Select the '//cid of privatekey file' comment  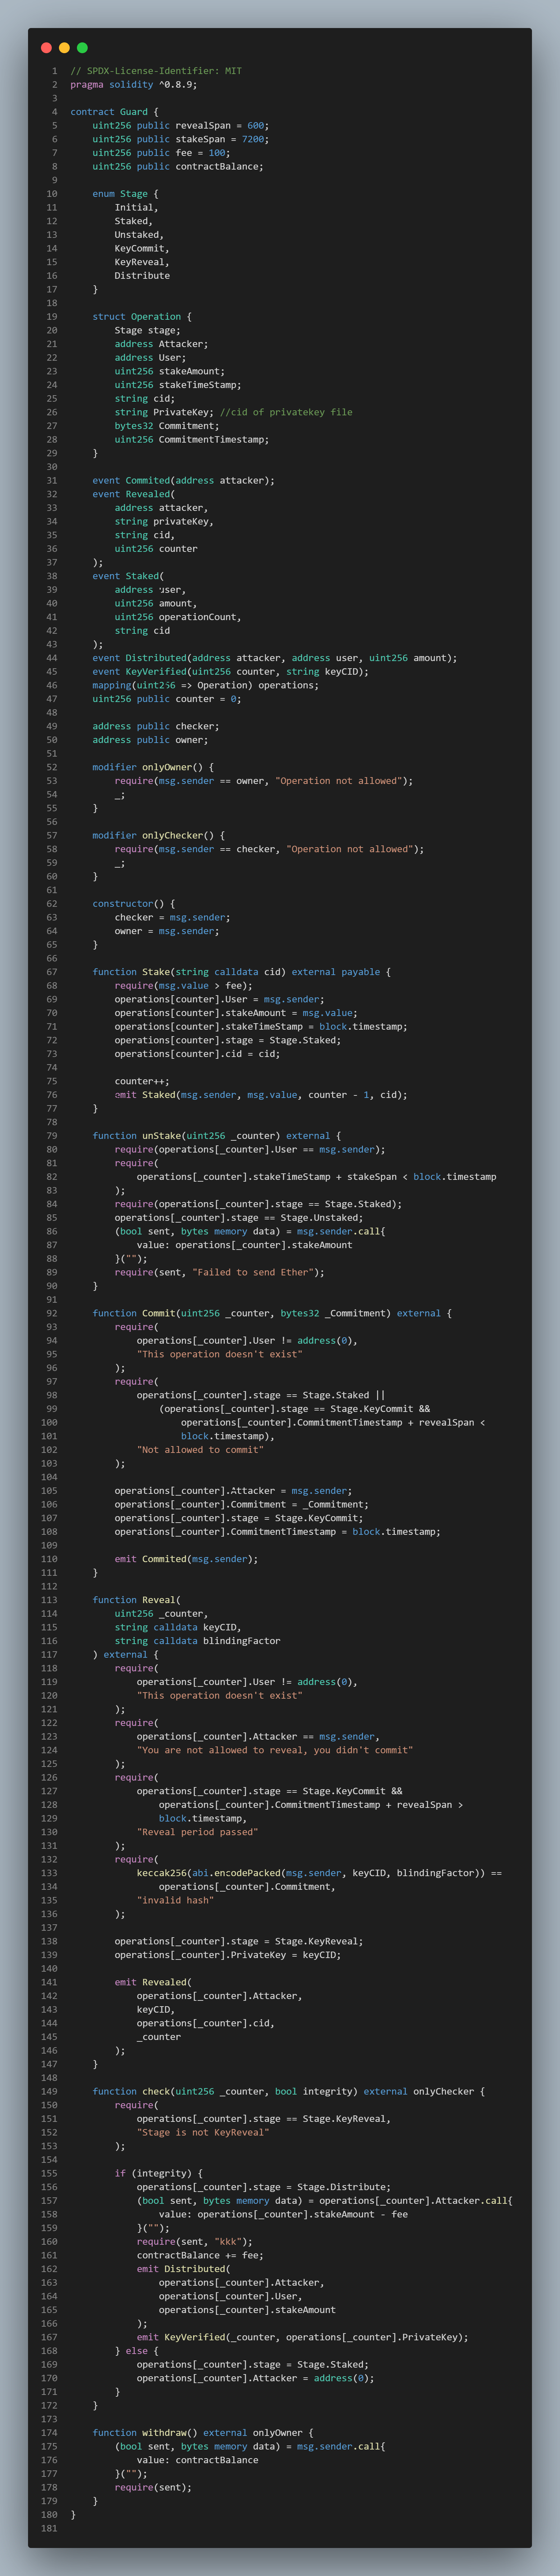(286, 412)
